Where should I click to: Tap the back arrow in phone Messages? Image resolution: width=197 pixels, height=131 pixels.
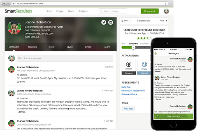[x=156, y=53]
